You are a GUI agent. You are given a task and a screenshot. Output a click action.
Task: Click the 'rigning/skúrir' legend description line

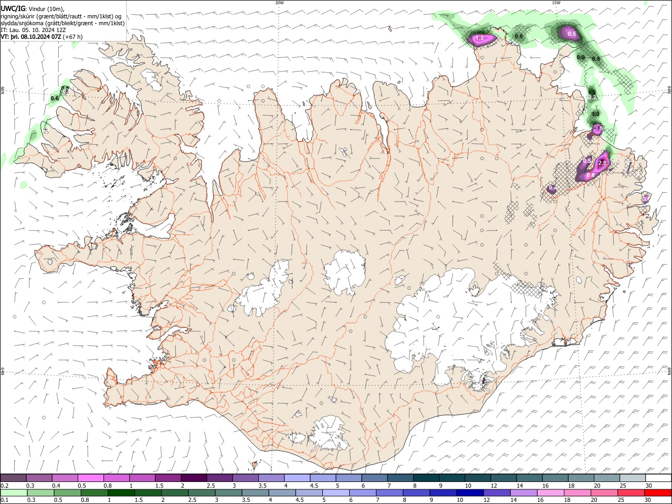(61, 16)
